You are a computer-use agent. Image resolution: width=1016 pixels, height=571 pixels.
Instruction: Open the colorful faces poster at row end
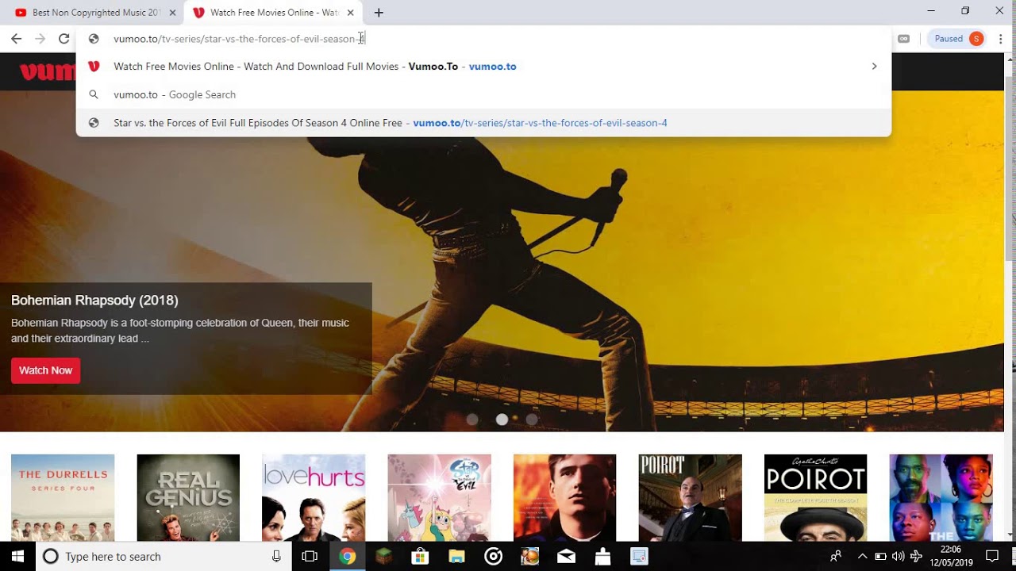[x=941, y=498]
